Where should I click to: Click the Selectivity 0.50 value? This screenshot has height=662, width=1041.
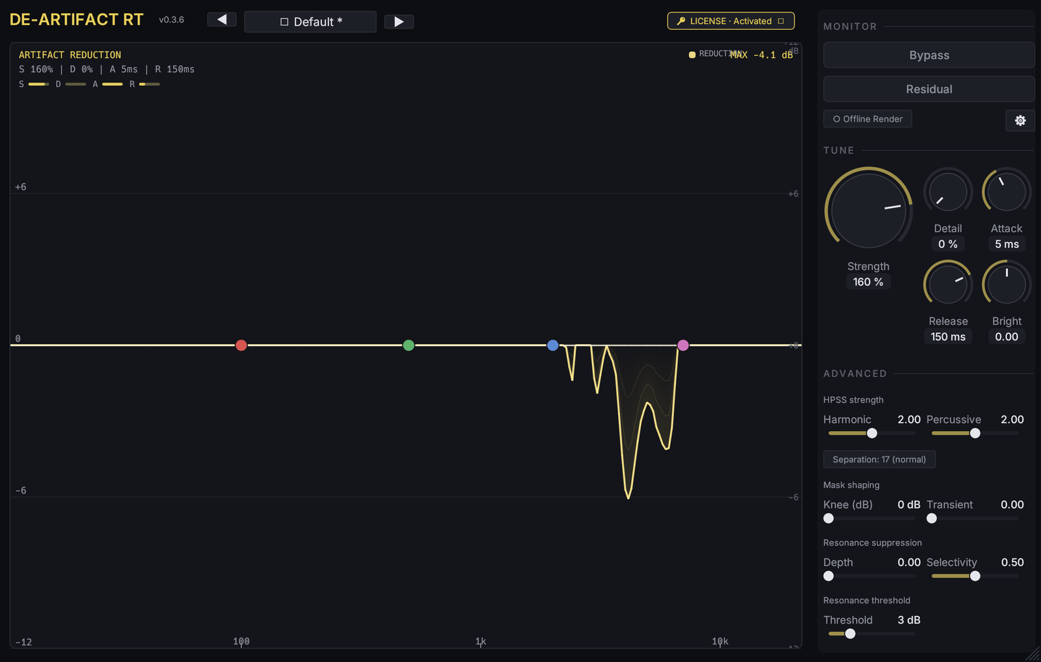click(x=1012, y=563)
